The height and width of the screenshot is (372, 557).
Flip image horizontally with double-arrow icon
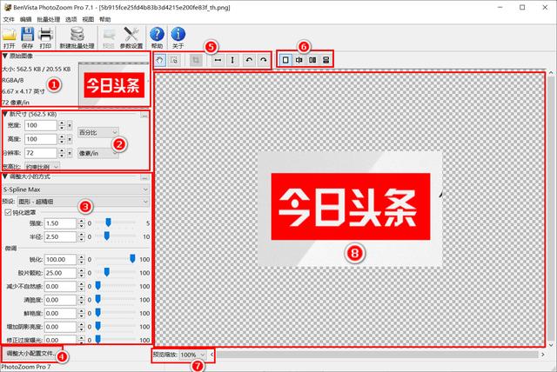[218, 60]
